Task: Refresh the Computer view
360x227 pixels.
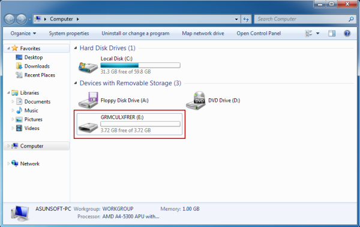Action: click(246, 19)
